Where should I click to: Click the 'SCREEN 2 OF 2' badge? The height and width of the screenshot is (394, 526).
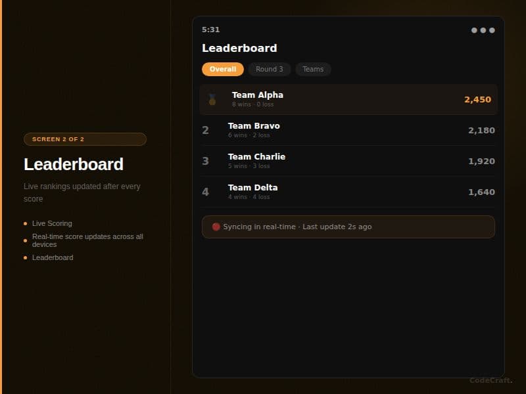(x=85, y=139)
